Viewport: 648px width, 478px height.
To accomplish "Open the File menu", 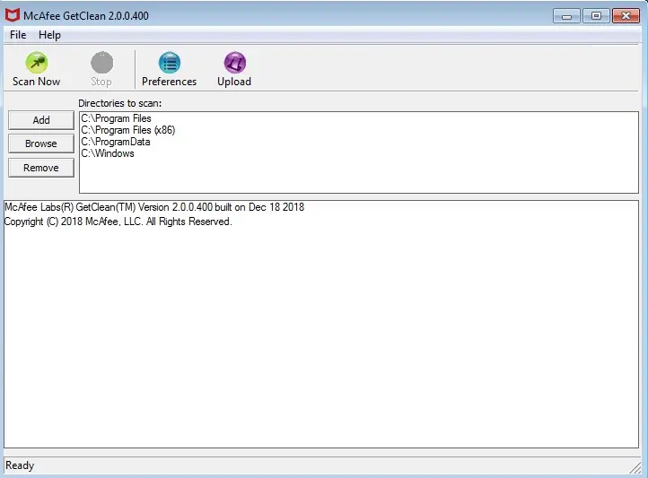I will click(18, 35).
